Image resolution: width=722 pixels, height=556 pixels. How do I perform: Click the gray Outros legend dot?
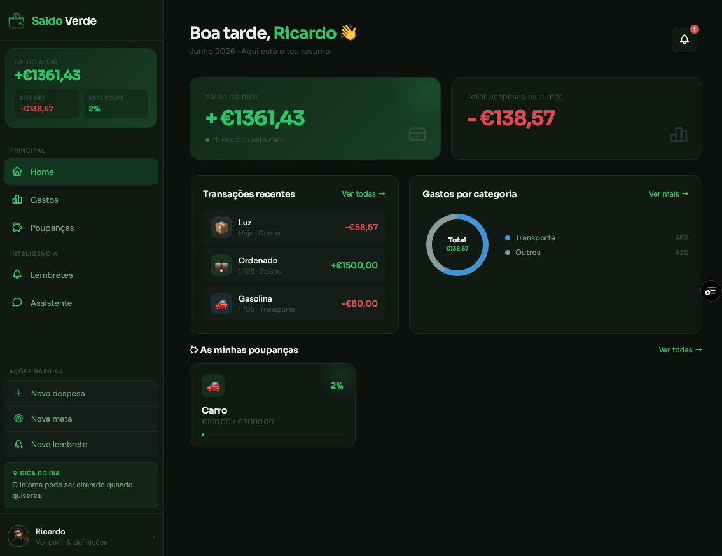click(508, 253)
